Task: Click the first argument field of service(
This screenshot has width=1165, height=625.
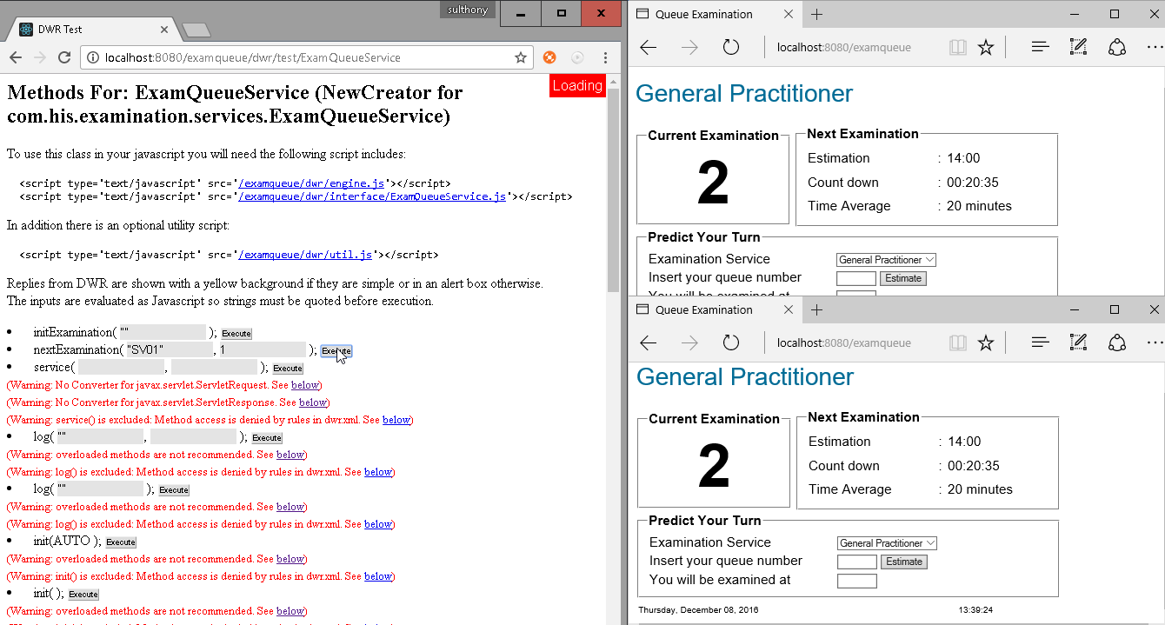Action: (x=121, y=367)
